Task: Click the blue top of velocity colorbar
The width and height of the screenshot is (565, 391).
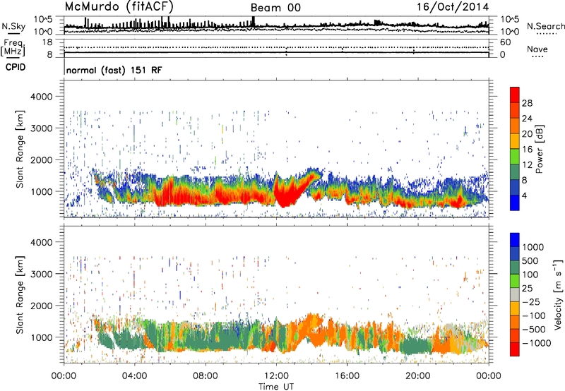Action: point(515,240)
